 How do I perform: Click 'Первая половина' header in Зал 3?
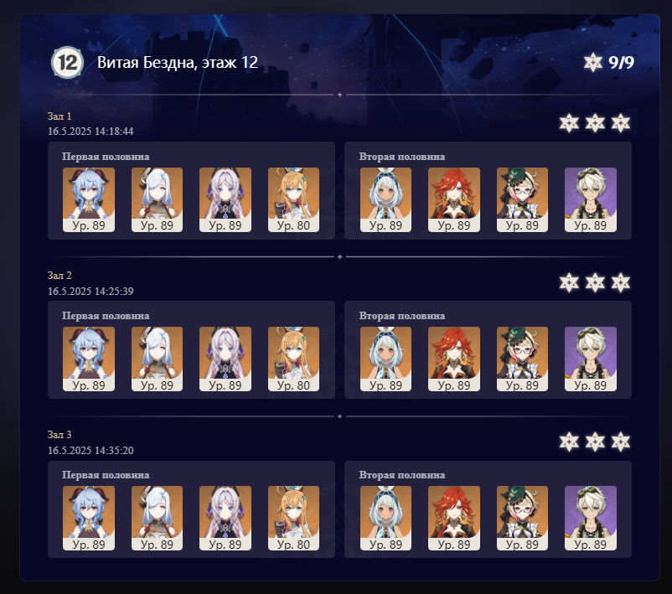point(106,475)
